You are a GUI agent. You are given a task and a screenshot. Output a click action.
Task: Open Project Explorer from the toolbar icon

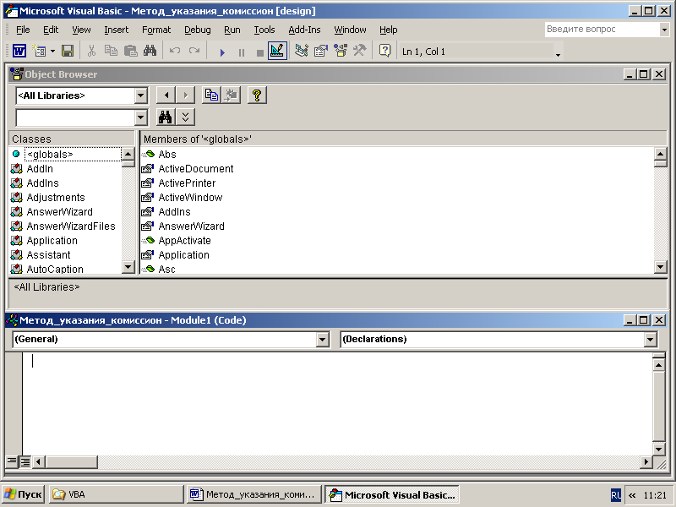302,52
